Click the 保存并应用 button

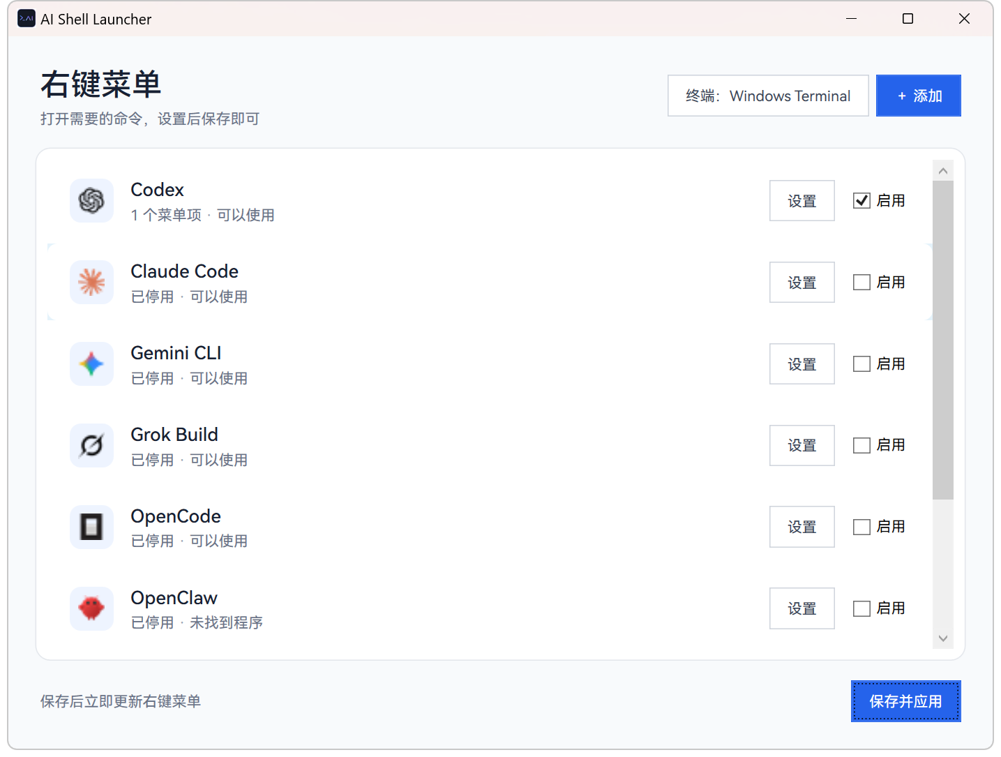pos(906,701)
